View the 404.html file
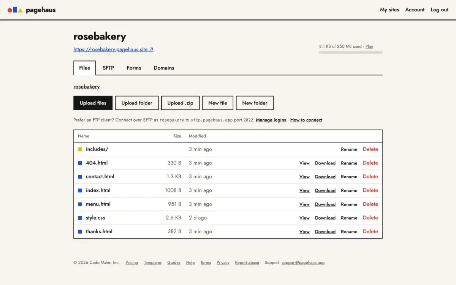The height and width of the screenshot is (285, 456). 304,163
